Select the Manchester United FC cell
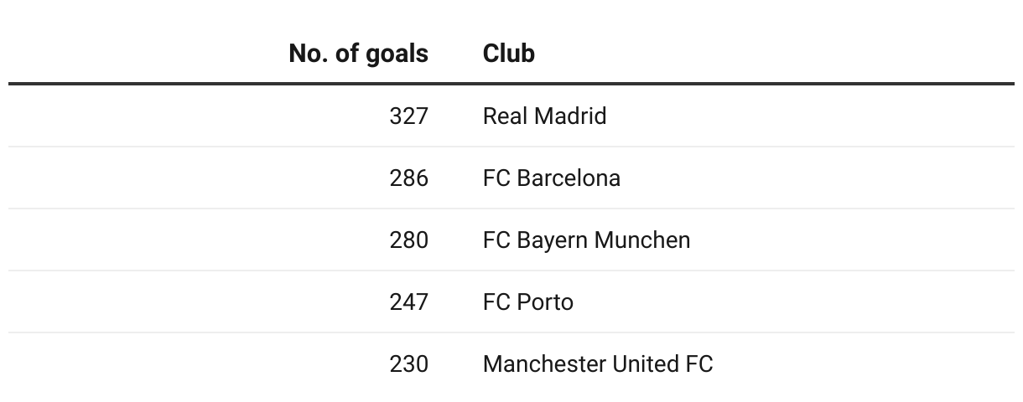The image size is (1023, 402). point(598,363)
